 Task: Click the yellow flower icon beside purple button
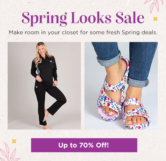14,141
